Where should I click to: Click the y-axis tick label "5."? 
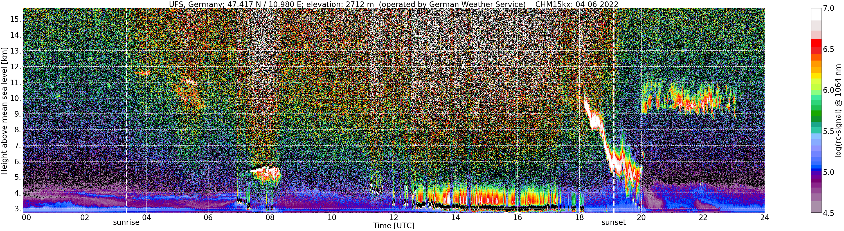point(18,177)
